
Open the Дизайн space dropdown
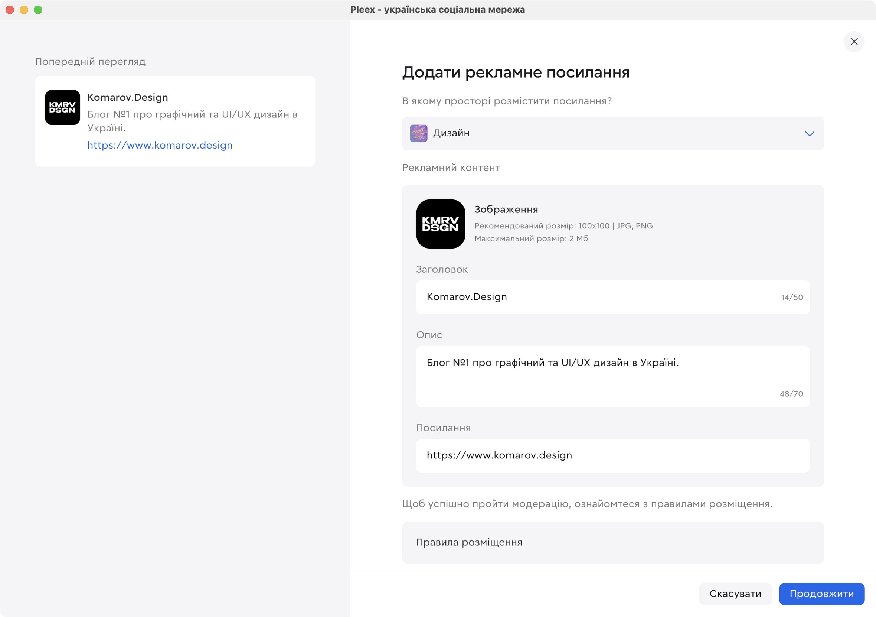(613, 133)
